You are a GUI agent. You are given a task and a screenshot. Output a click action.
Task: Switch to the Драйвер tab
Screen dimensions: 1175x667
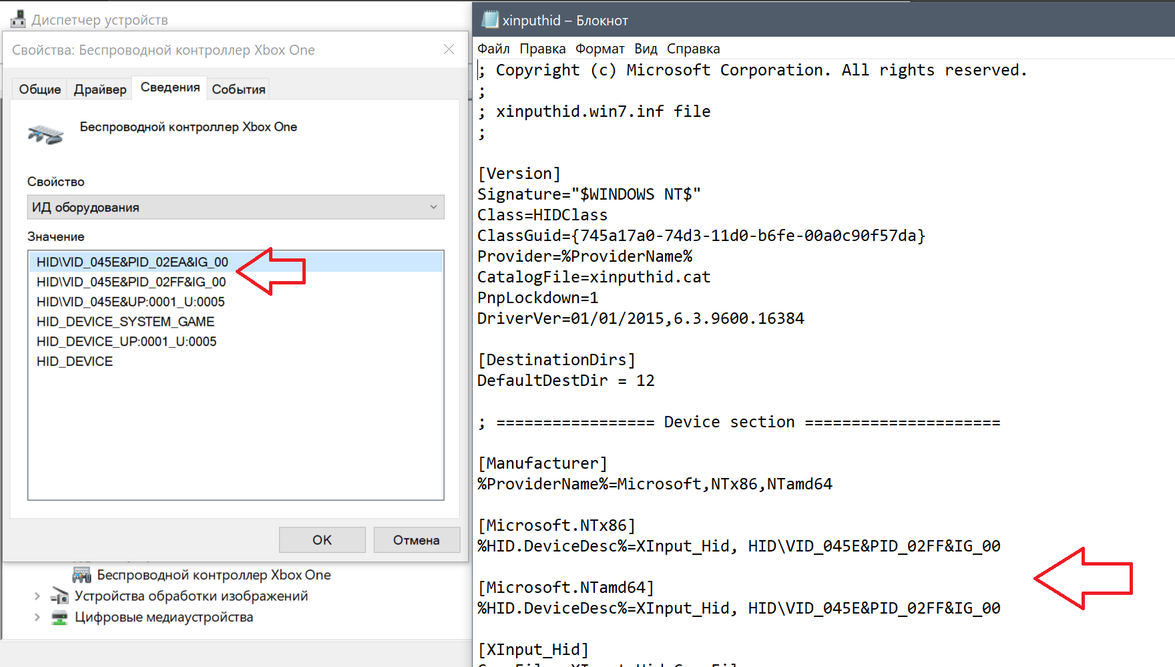point(100,89)
